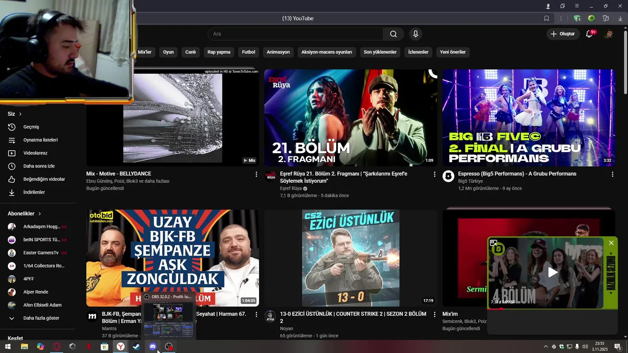Play the miniplayer video
The height and width of the screenshot is (353, 628).
point(553,273)
